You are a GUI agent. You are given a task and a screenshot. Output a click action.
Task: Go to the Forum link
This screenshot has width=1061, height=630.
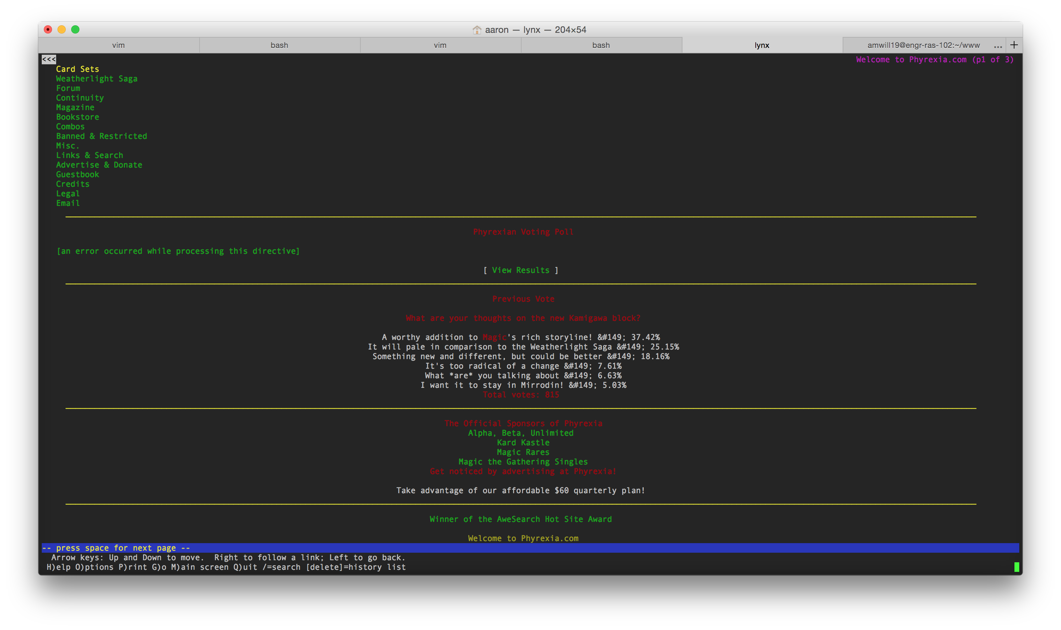click(x=68, y=88)
